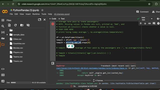Copy link to cell
Screen dimensions: 160x90
[x=149, y=23]
